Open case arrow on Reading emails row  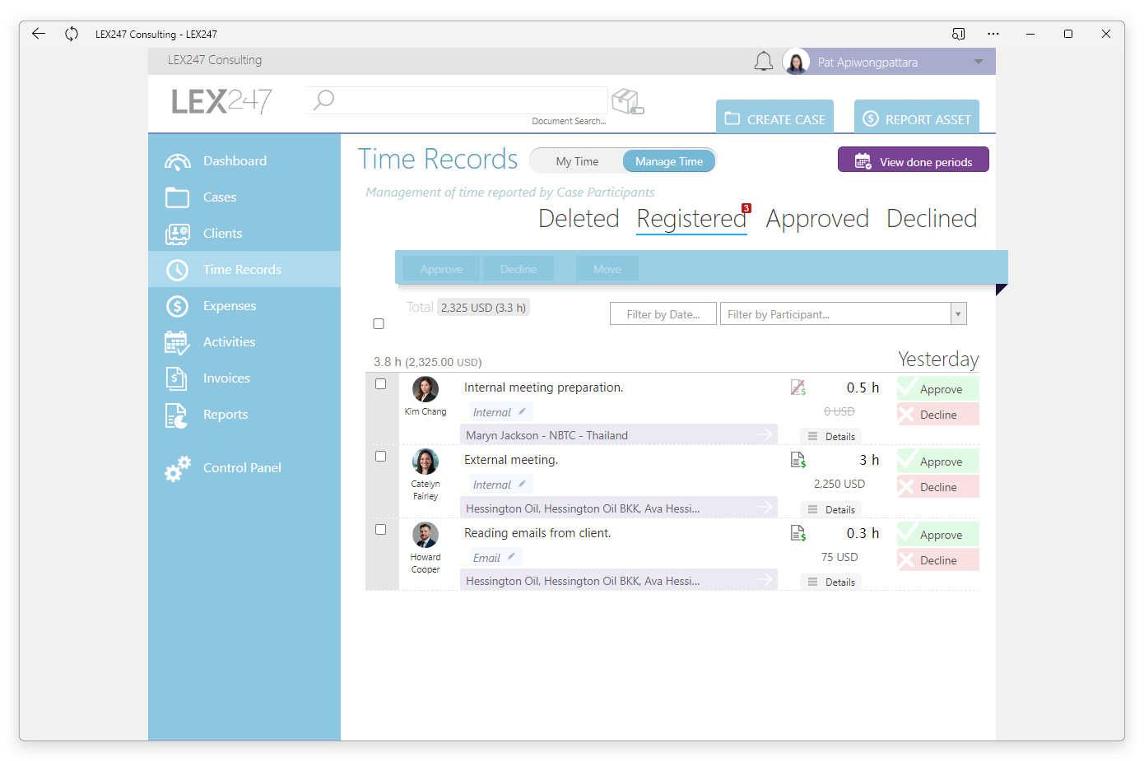point(765,580)
